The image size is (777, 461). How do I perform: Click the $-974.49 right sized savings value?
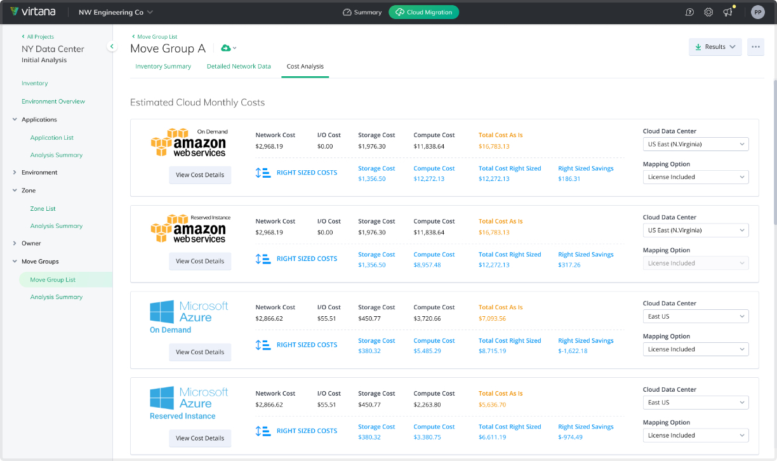571,438
